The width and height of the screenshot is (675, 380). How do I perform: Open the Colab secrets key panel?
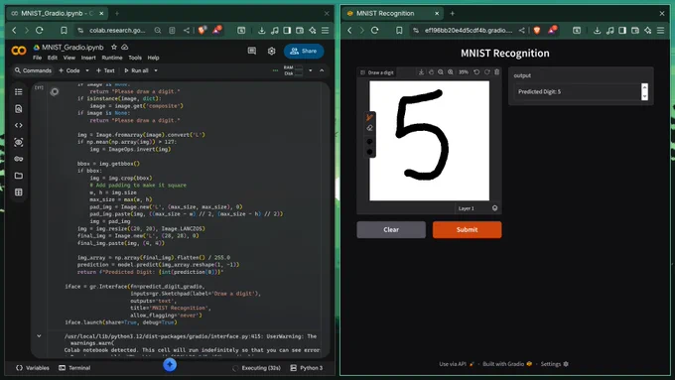pyautogui.click(x=19, y=159)
